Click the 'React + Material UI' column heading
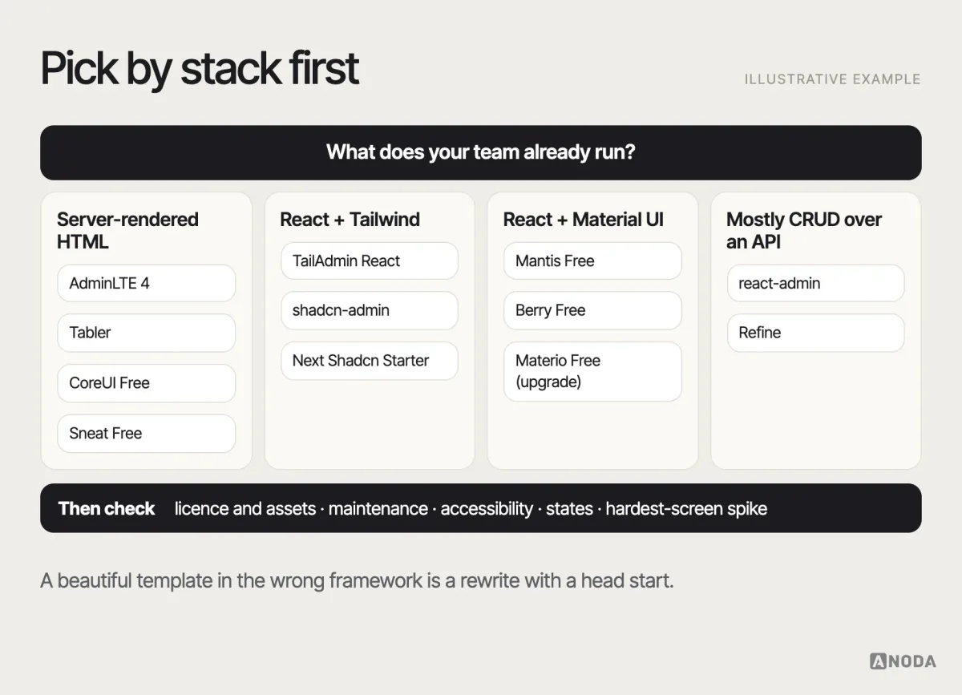The height and width of the screenshot is (695, 962). (584, 220)
